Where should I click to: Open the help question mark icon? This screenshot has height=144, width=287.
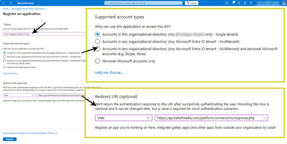click(245, 3)
